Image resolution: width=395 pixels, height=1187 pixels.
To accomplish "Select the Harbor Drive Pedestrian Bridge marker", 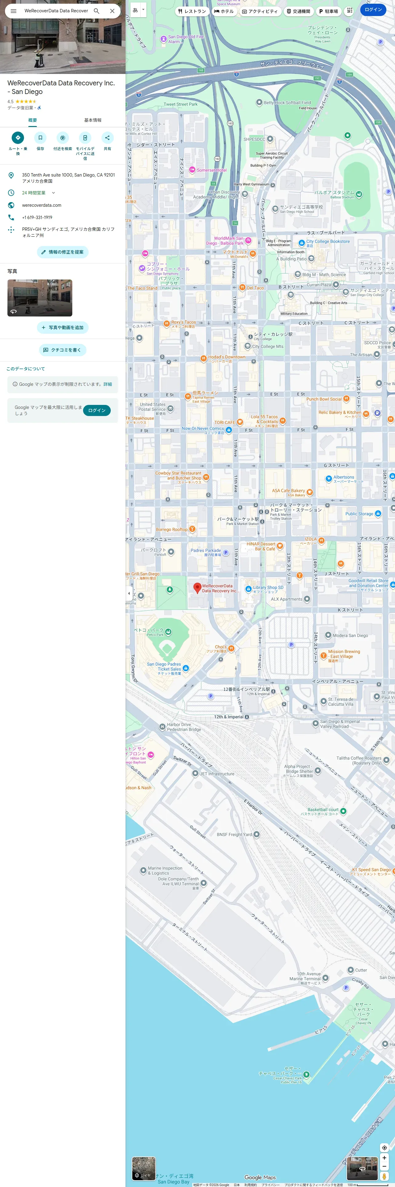I will [162, 727].
